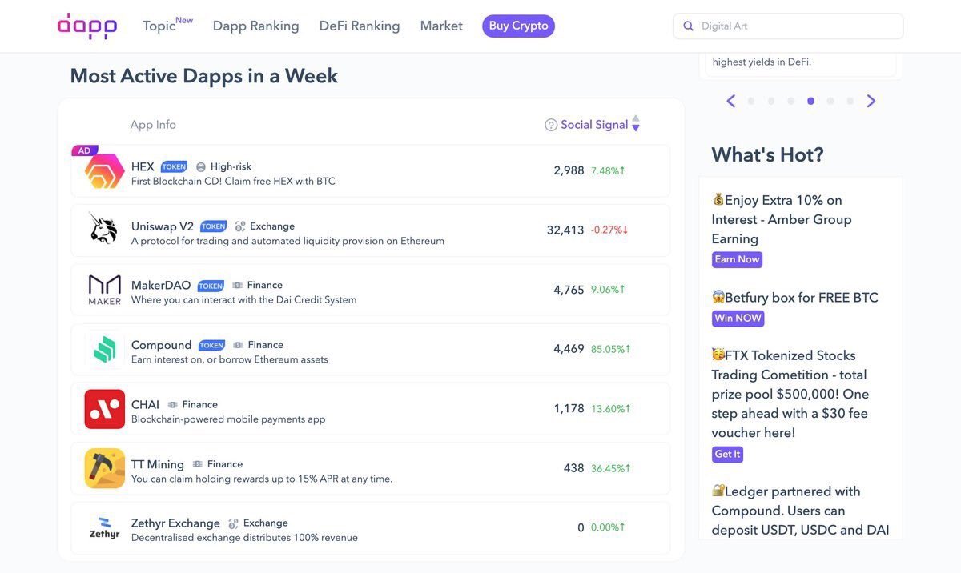The height and width of the screenshot is (573, 961).
Task: Select the fifth carousel dot
Action: (830, 102)
